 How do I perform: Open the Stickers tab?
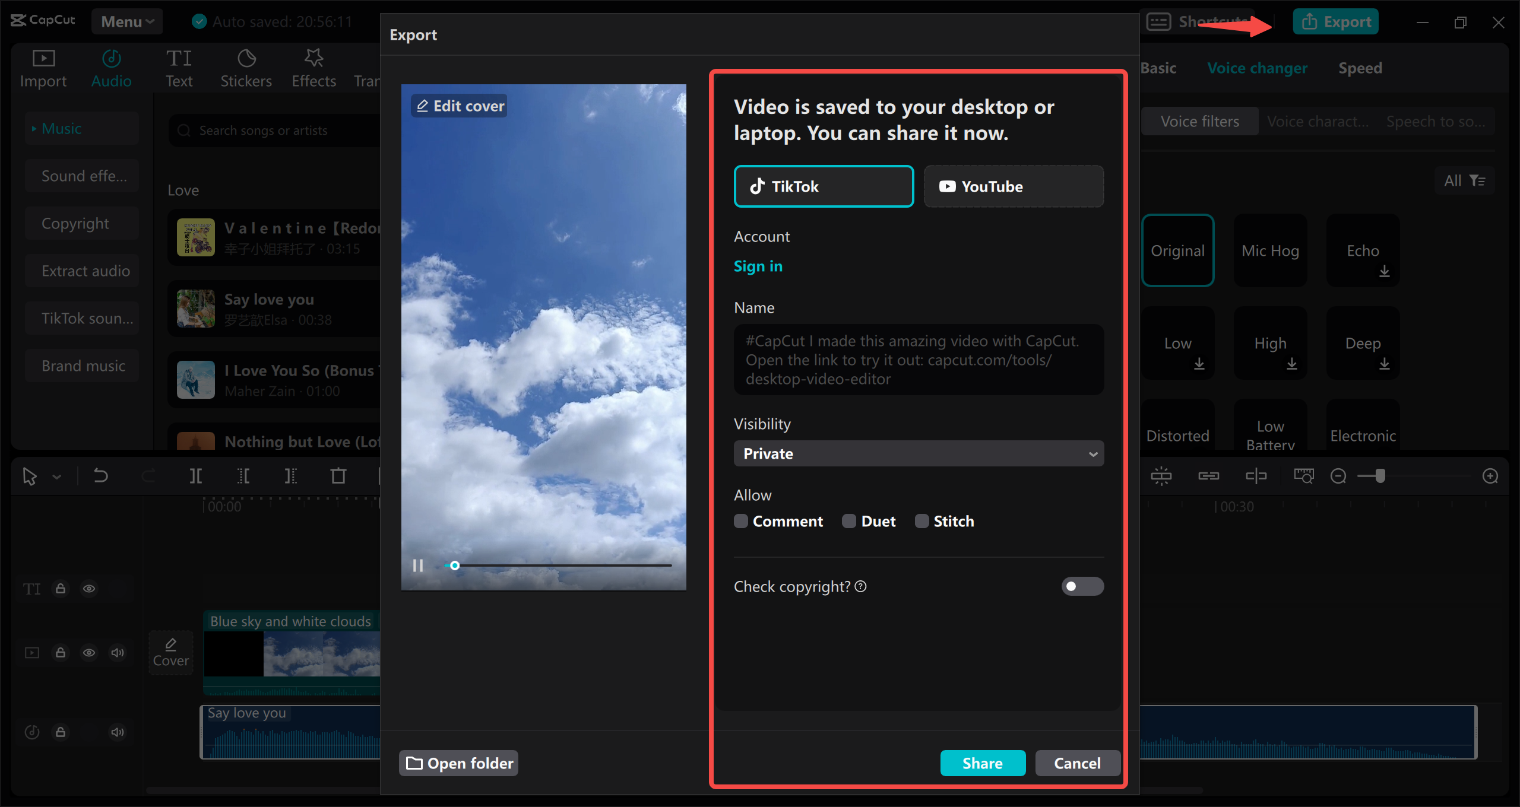pyautogui.click(x=246, y=69)
